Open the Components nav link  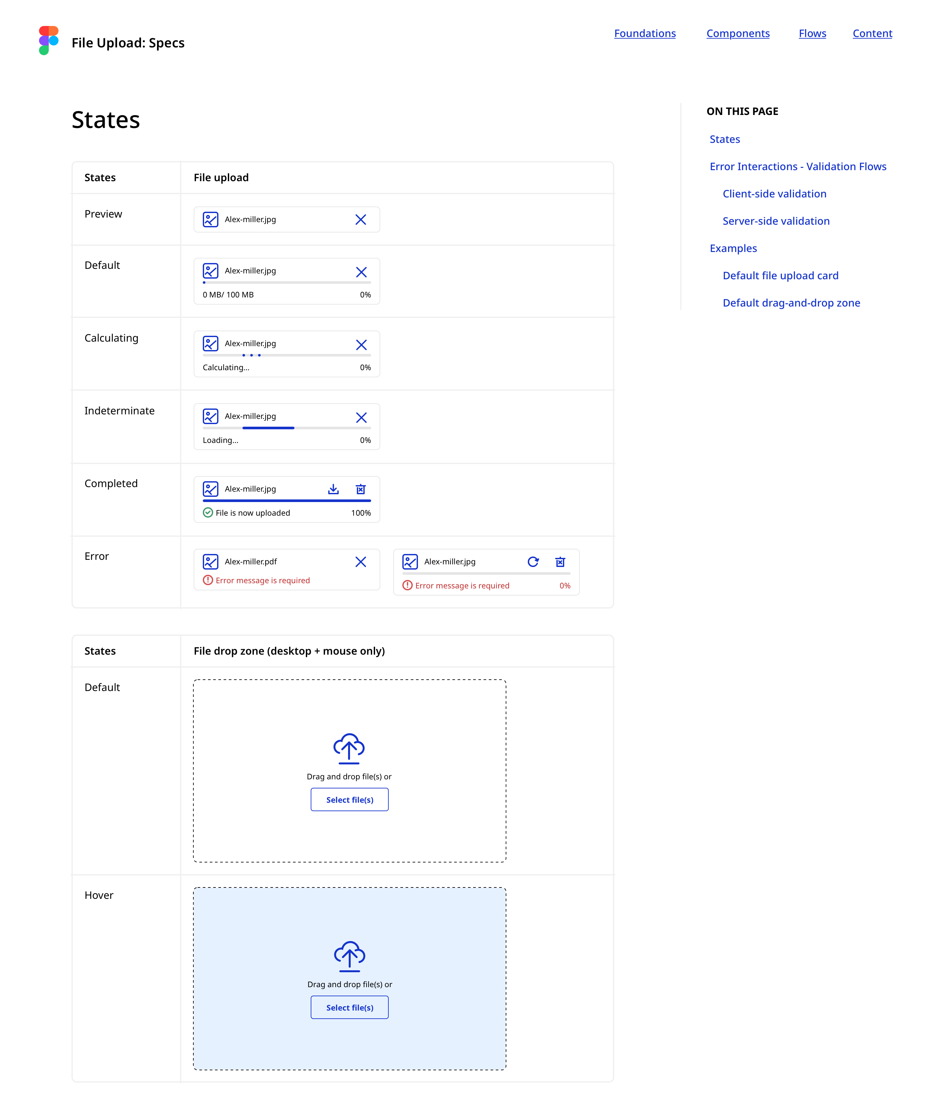point(738,33)
